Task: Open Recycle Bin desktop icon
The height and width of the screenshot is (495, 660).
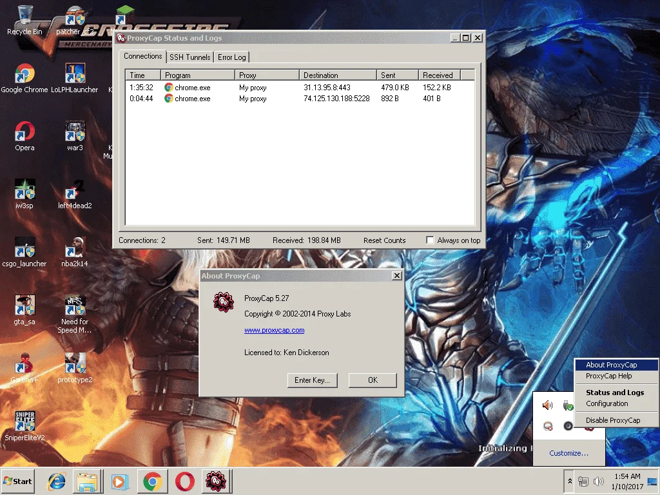Action: point(24,20)
